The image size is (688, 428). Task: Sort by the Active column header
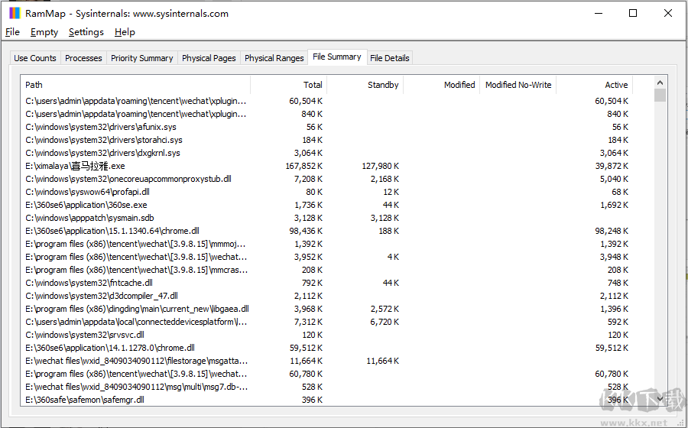[595, 85]
